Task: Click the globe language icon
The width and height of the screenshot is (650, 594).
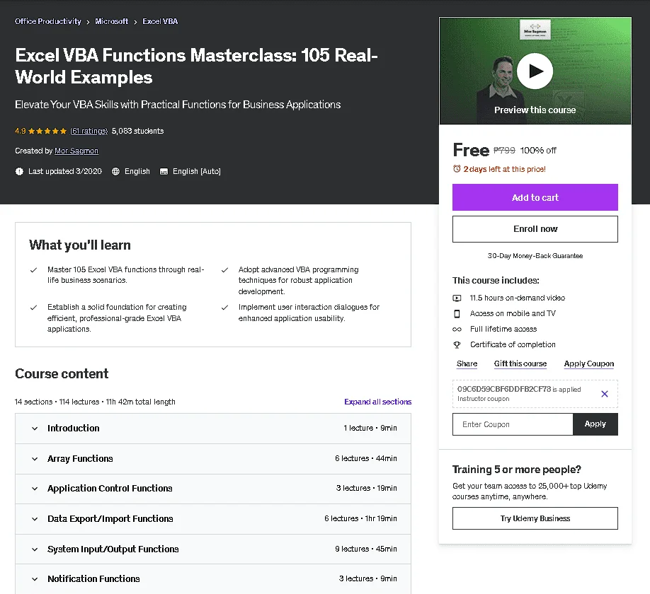Action: (115, 171)
